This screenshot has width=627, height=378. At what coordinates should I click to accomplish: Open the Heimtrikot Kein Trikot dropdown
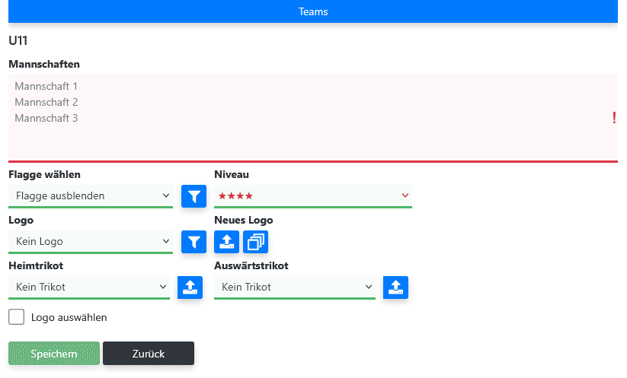pyautogui.click(x=89, y=287)
